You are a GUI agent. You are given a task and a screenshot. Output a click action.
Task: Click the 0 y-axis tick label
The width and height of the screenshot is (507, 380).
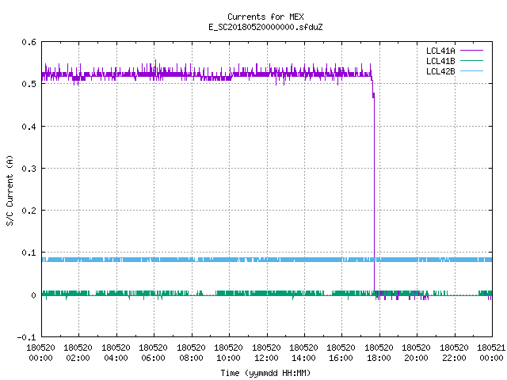point(33,295)
